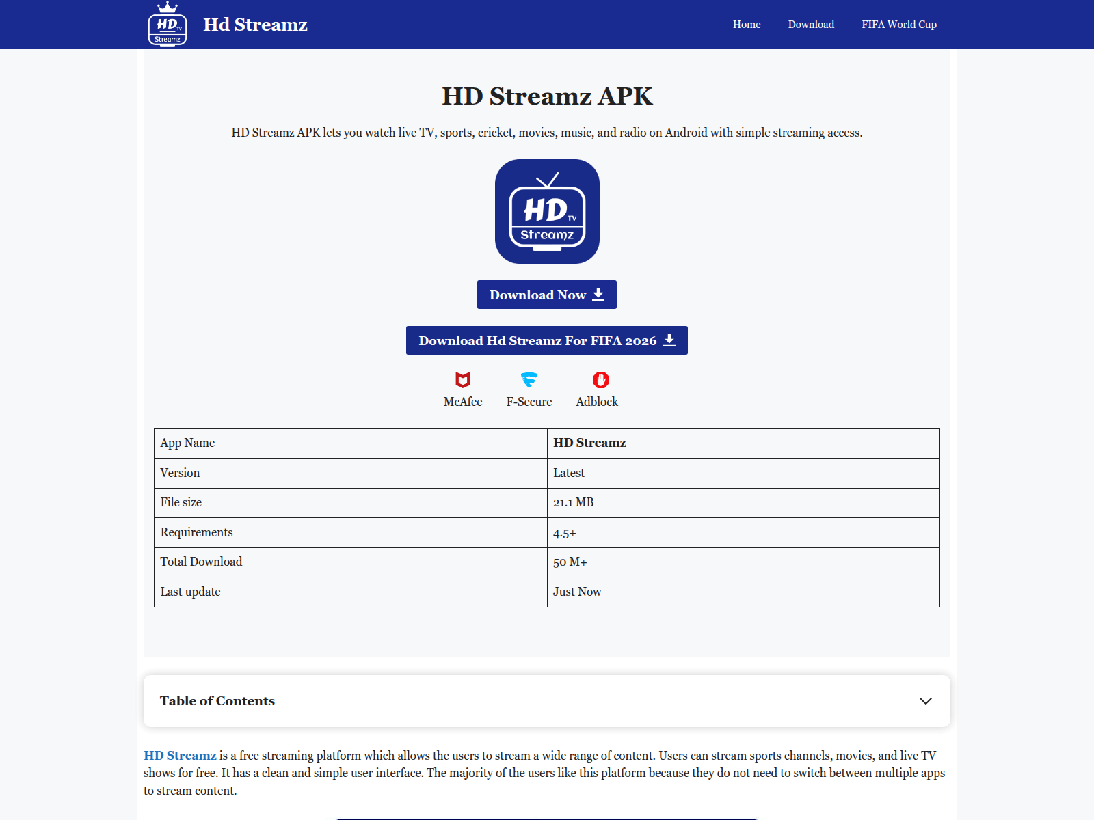Open Download in the navigation bar
1094x820 pixels.
(811, 25)
